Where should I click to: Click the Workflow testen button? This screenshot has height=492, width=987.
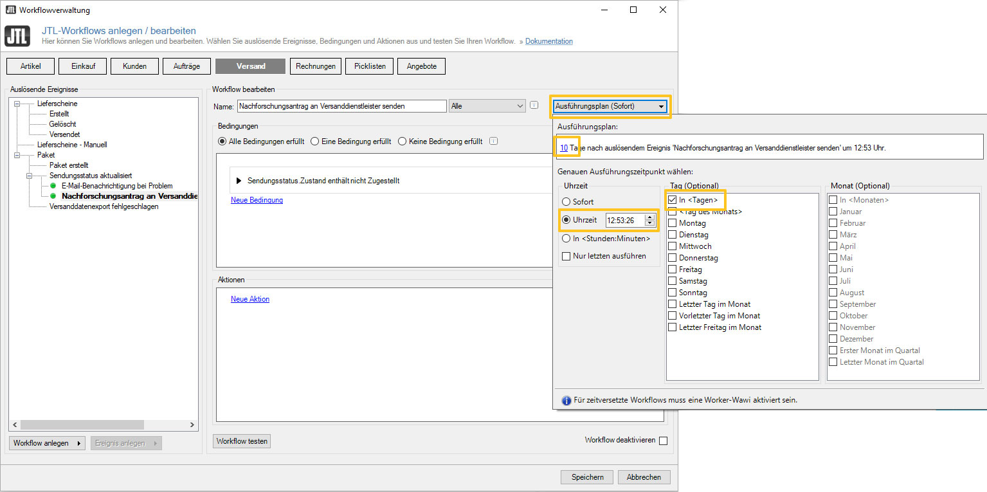[x=242, y=441]
